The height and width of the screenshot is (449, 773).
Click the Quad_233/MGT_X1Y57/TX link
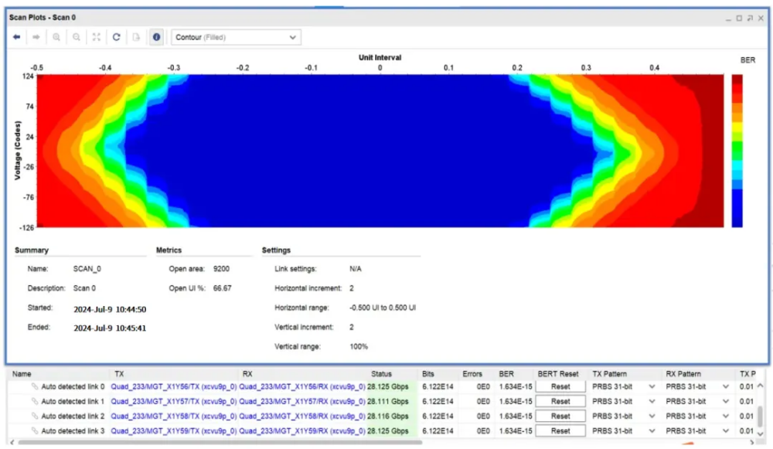173,402
